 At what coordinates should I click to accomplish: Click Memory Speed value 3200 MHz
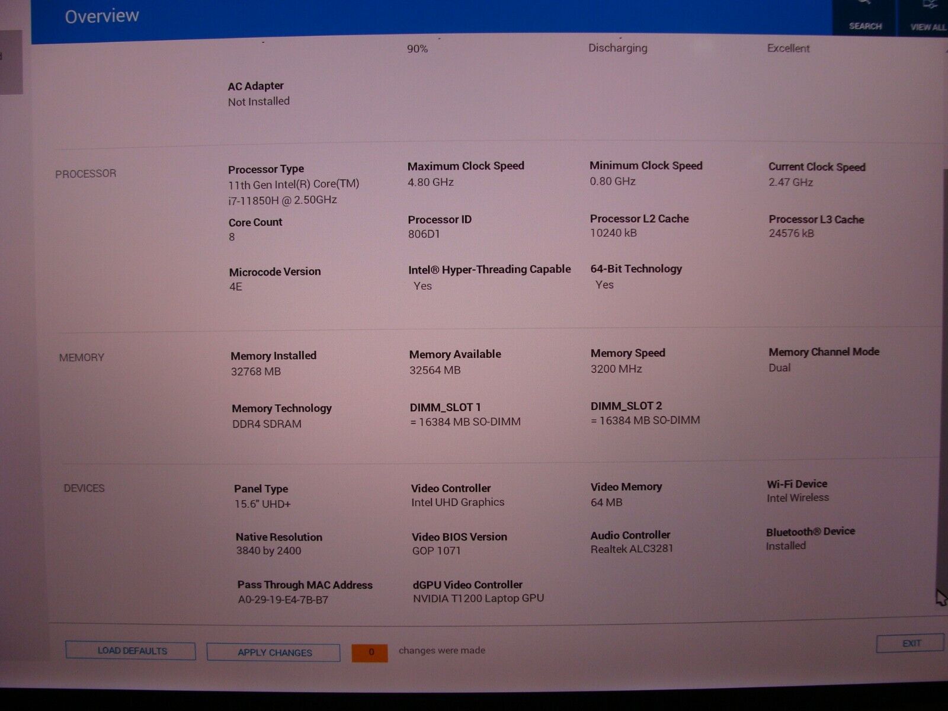click(616, 369)
